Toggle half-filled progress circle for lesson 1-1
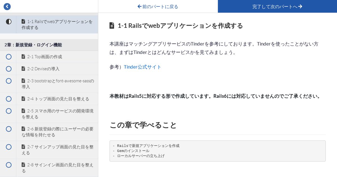This screenshot has width=337, height=177. [x=9, y=22]
